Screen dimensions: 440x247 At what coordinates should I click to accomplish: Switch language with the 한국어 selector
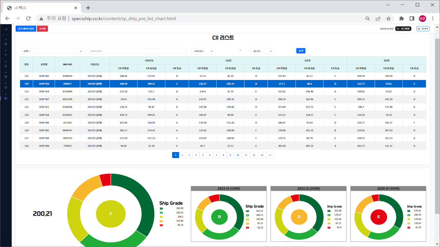pyautogui.click(x=423, y=29)
